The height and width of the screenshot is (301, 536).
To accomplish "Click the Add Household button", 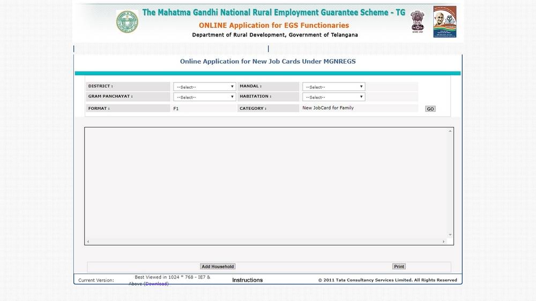I will tap(218, 267).
